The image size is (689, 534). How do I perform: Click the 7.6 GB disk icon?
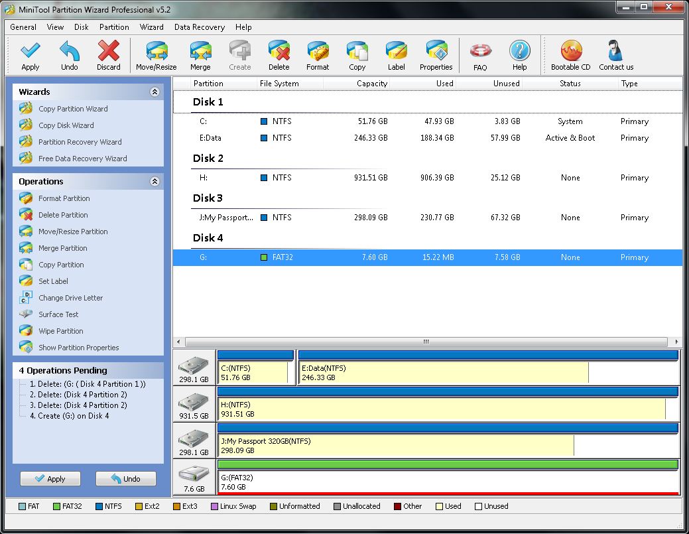[194, 477]
